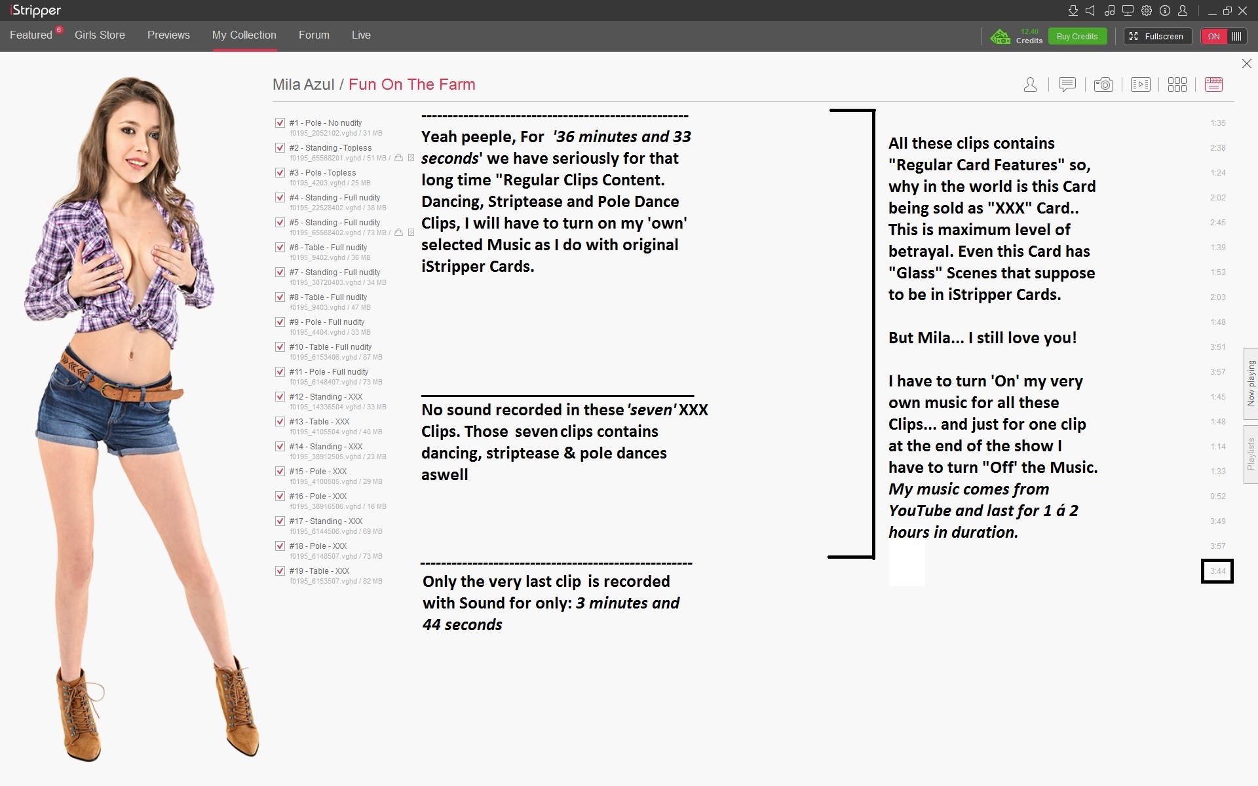Open the Girls Store tab

[100, 35]
